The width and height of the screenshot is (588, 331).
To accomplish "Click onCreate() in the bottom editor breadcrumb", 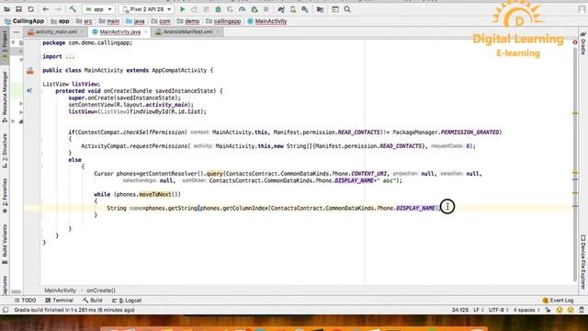I will pyautogui.click(x=101, y=291).
